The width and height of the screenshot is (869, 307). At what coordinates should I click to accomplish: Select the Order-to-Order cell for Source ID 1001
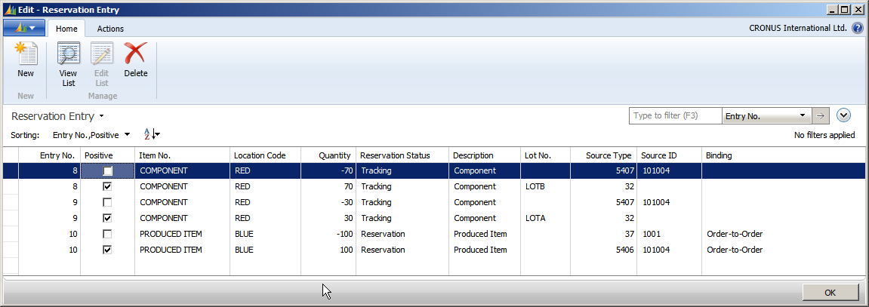(734, 234)
